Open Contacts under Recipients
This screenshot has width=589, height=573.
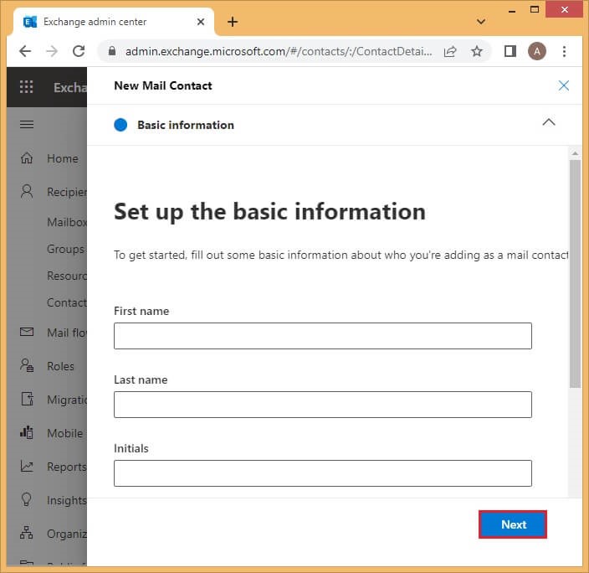[67, 302]
